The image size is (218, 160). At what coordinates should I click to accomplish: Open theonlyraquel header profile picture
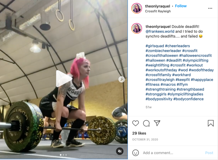coord(137,8)
